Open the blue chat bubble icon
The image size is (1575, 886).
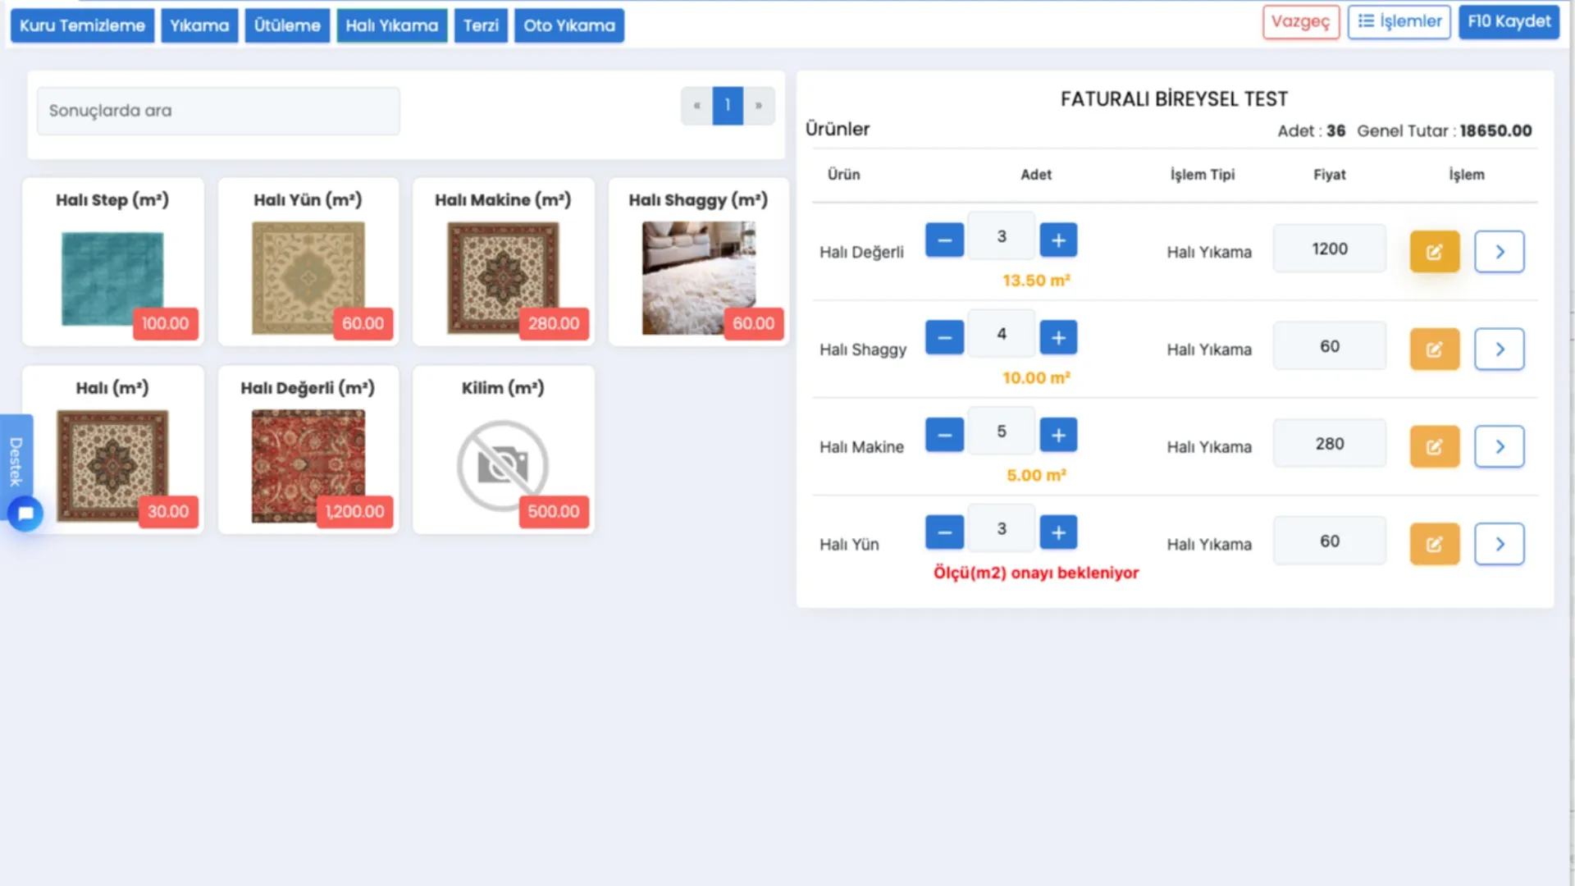[25, 514]
